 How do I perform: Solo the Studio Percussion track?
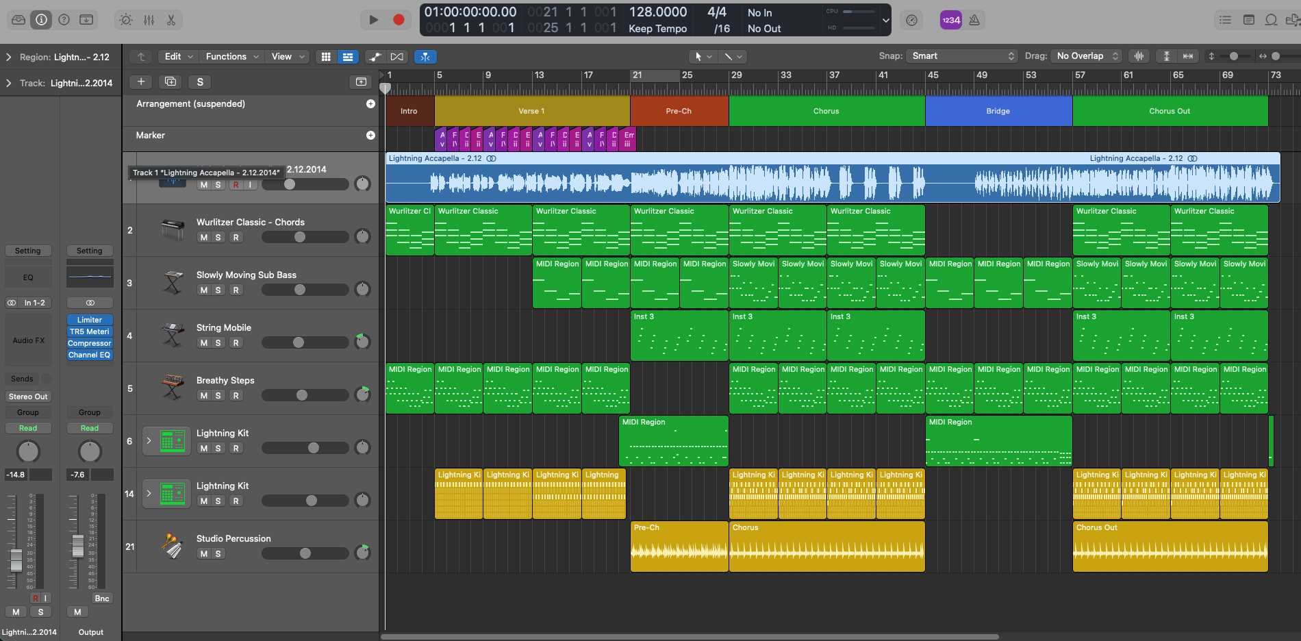pyautogui.click(x=218, y=554)
